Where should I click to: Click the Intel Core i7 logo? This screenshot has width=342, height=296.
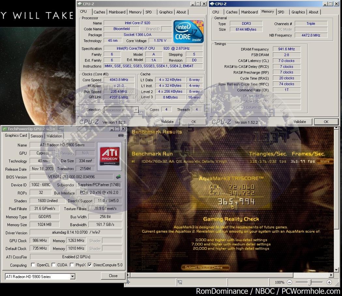pos(188,32)
